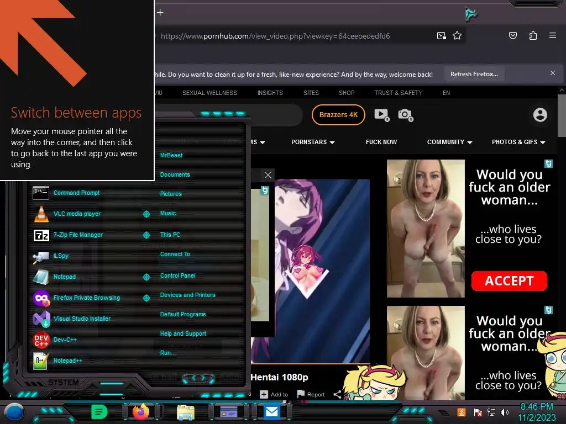
Task: Click the upload video icon
Action: click(382, 115)
